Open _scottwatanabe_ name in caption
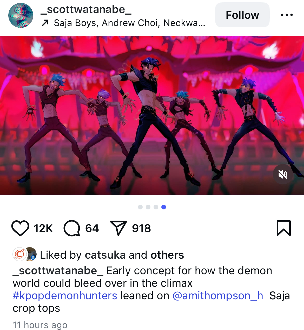This screenshot has height=330, width=304. [58, 271]
